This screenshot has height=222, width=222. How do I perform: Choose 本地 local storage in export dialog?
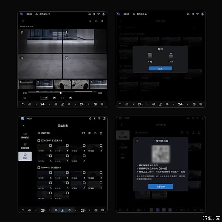[150, 58]
